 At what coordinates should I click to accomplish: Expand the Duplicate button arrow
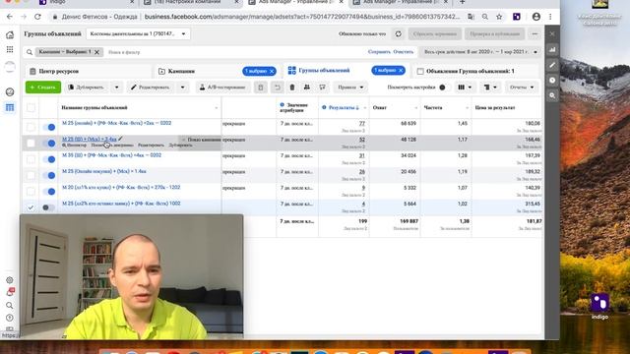[117, 88]
